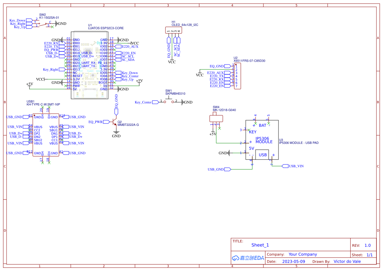Screen dimensions: 383x271
Task: Select the U1 ESP32C3 module symbol body
Action: pyautogui.click(x=89, y=65)
